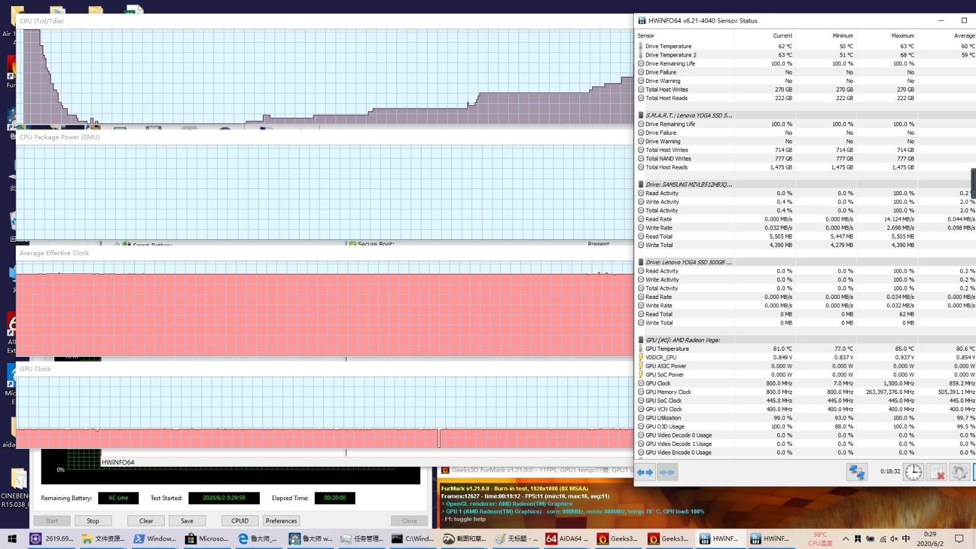Open the first HWiNFO taskbar item
The width and height of the screenshot is (976, 549).
click(720, 539)
